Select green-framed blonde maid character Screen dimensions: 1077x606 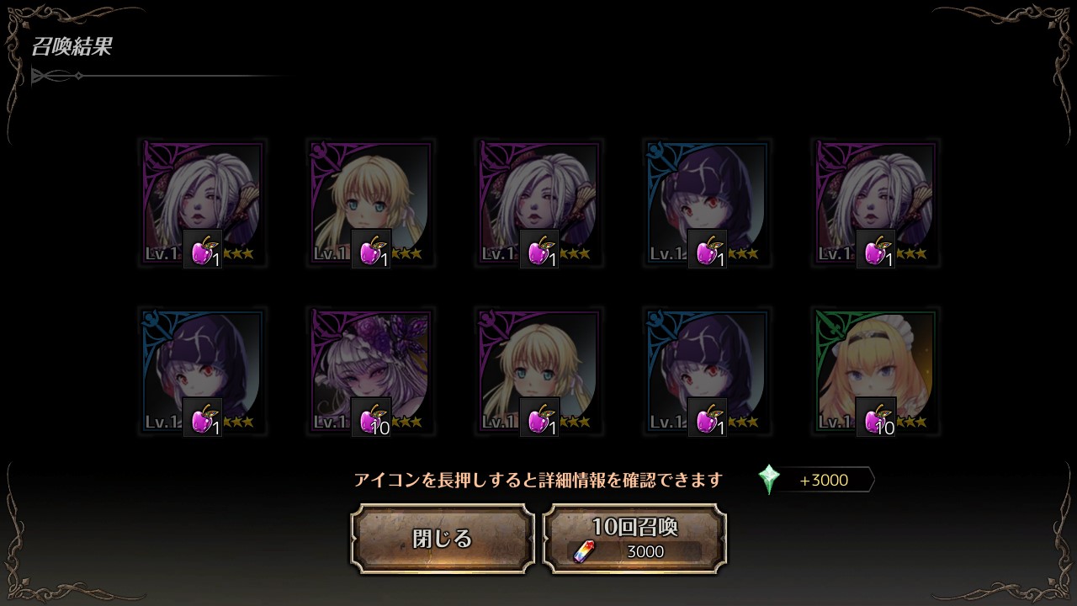click(x=876, y=372)
